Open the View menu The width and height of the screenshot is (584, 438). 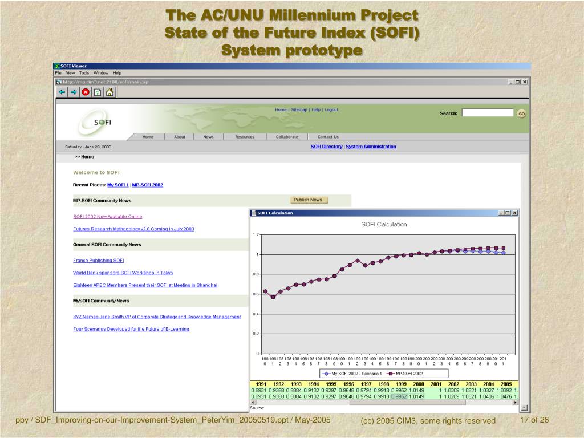click(x=70, y=73)
